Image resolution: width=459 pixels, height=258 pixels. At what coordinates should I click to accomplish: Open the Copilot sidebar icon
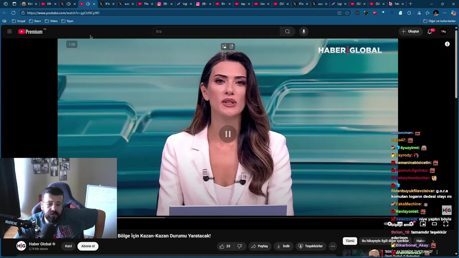[454, 13]
